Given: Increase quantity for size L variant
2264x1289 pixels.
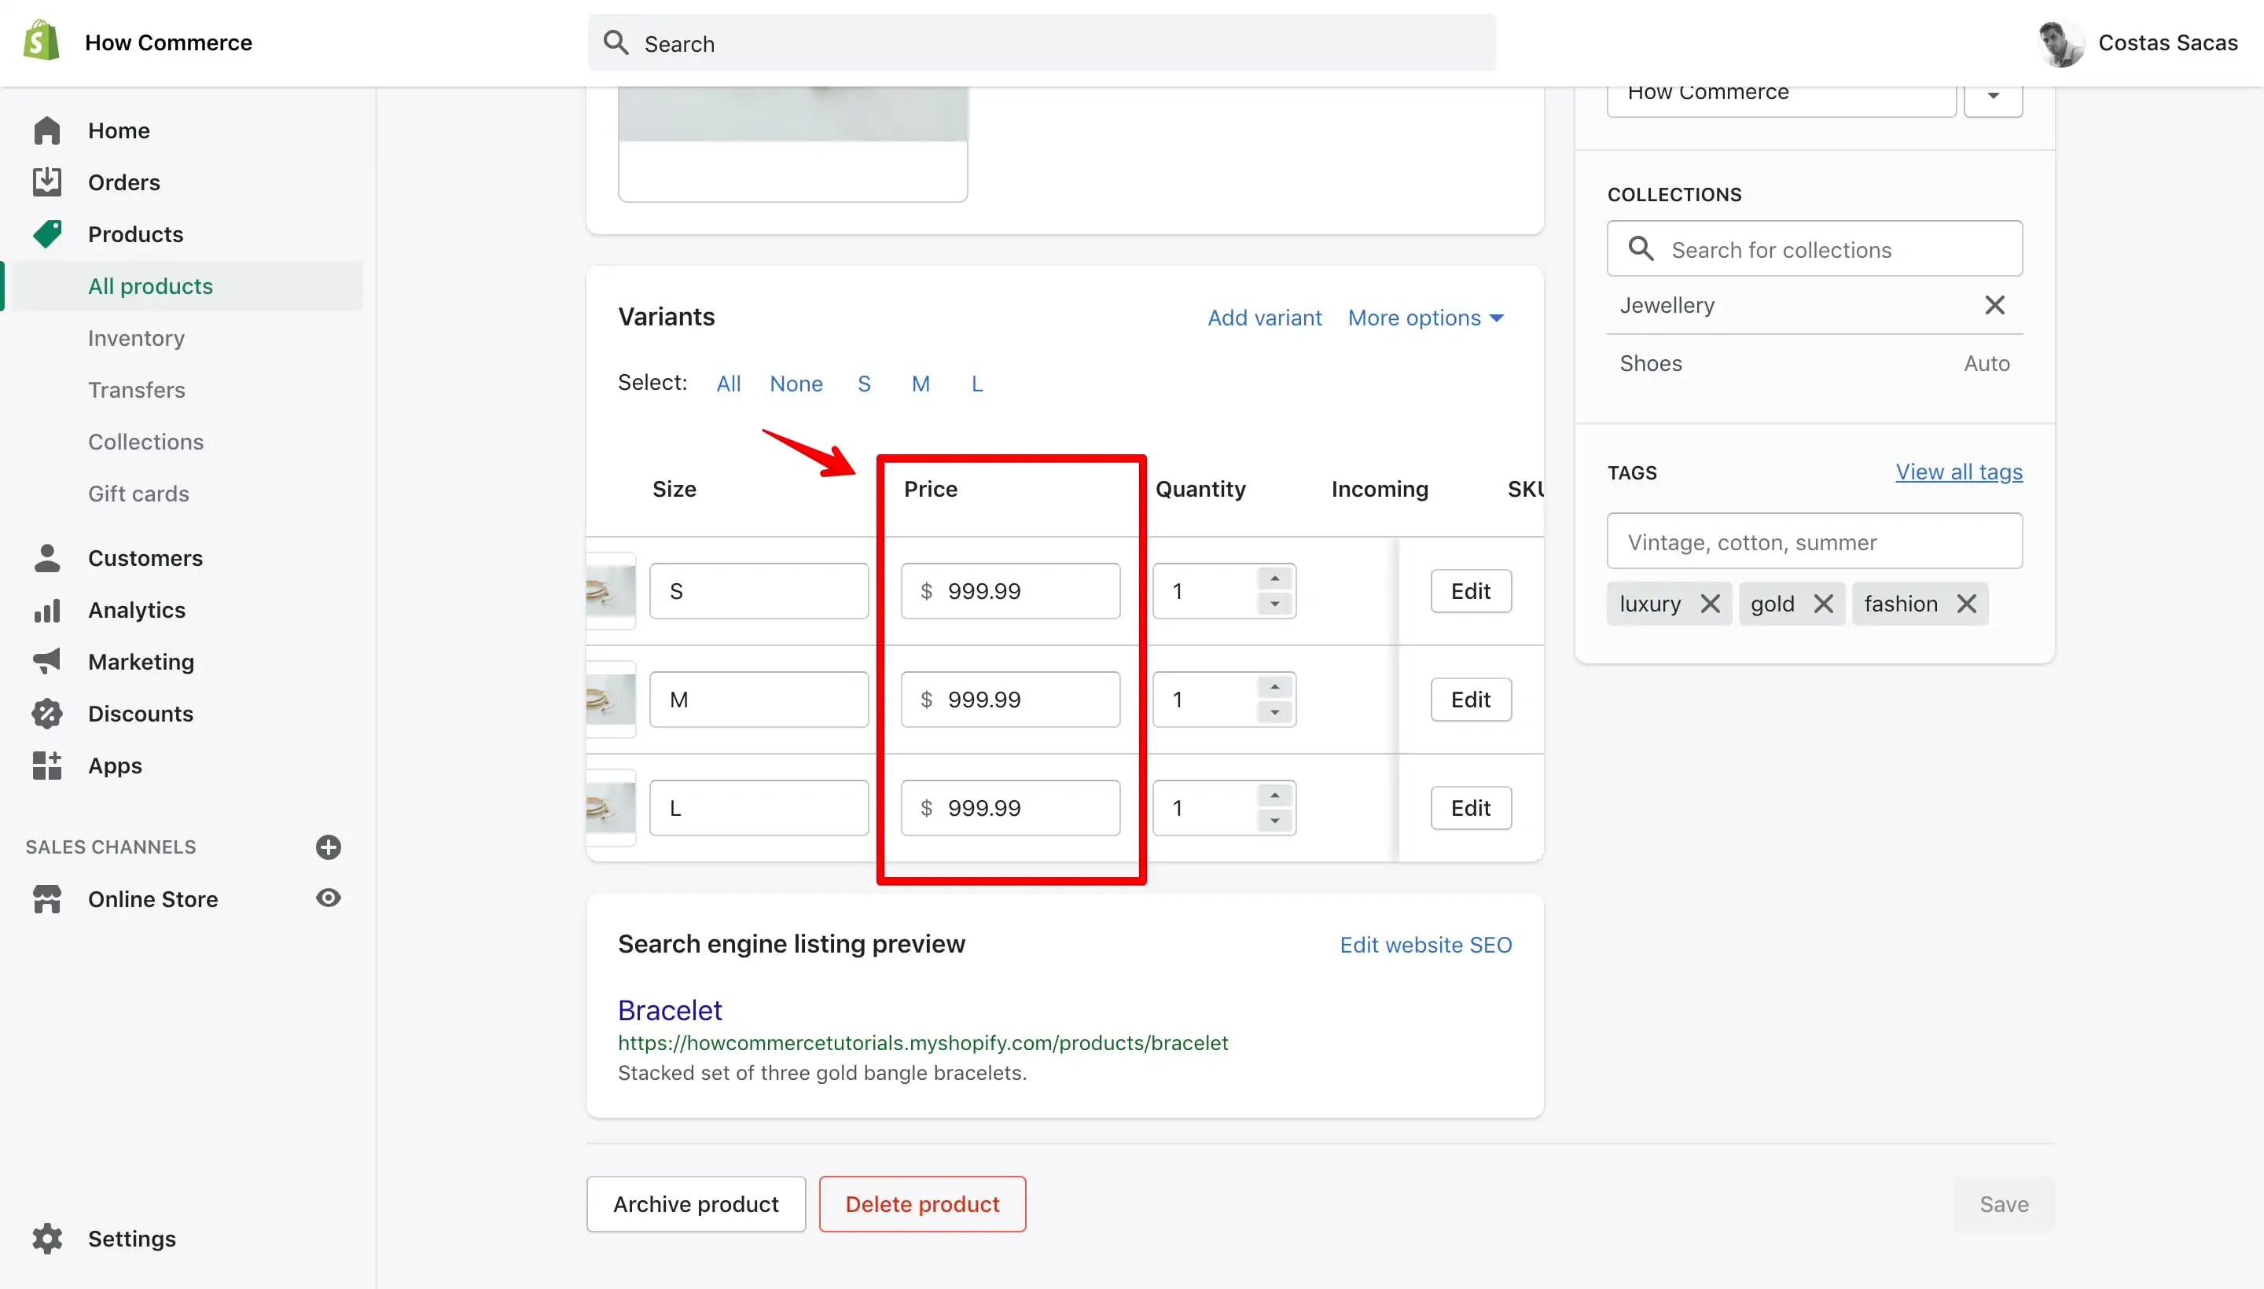Looking at the screenshot, I should pyautogui.click(x=1274, y=795).
